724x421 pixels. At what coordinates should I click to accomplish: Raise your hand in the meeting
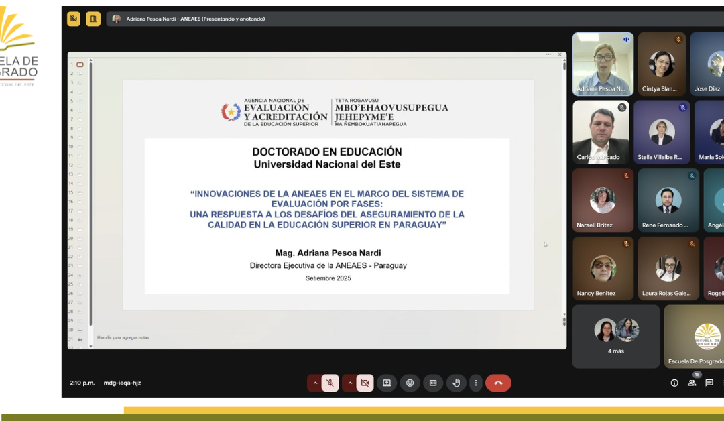click(457, 383)
